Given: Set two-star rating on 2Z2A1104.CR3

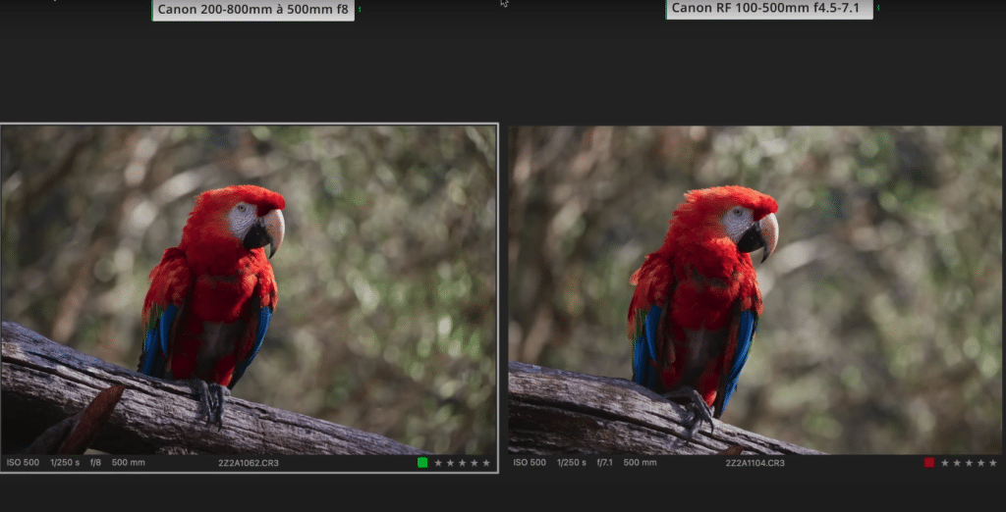Looking at the screenshot, I should pos(957,463).
